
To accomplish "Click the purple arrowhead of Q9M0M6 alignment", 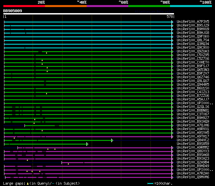I will pyautogui.click(x=172, y=178).
